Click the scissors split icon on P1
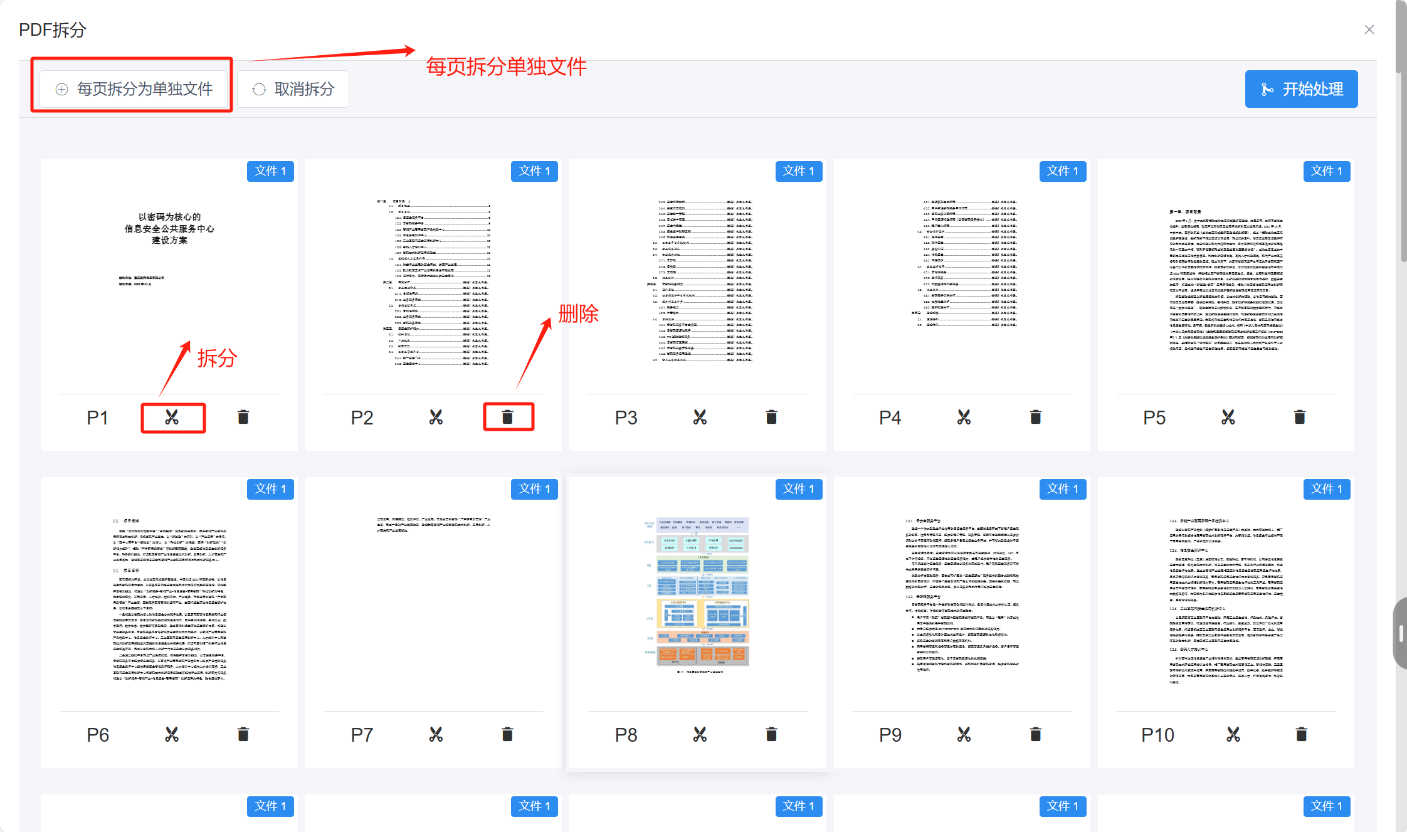Image resolution: width=1407 pixels, height=832 pixels. pyautogui.click(x=172, y=418)
